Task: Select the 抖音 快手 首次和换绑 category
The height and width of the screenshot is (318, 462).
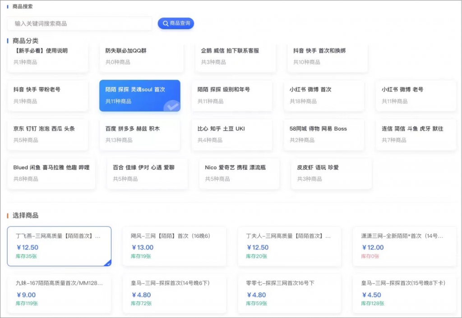Action: [328, 56]
